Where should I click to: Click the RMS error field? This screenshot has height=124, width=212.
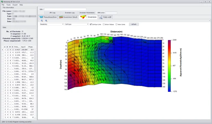tap(111, 13)
